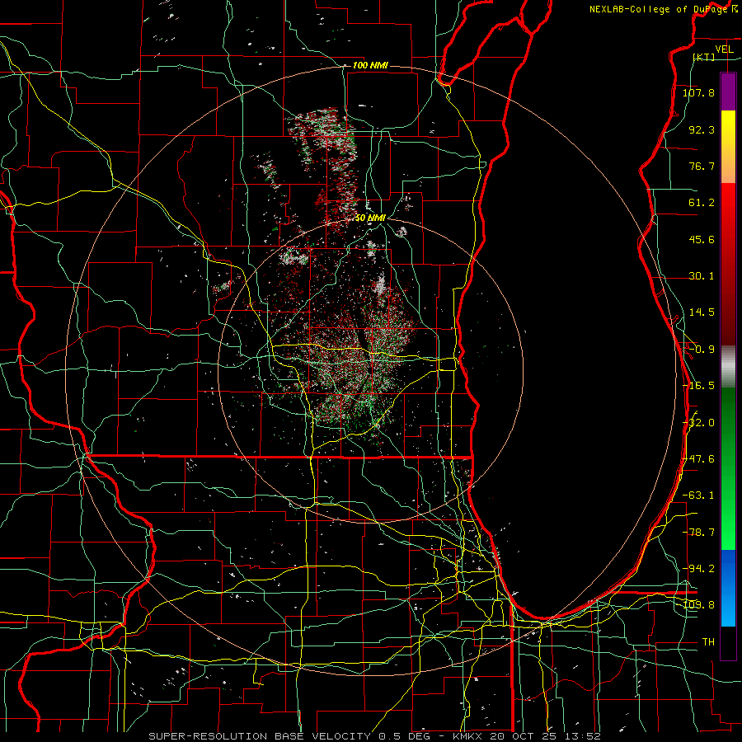The height and width of the screenshot is (742, 742).
Task: Click the [KT] units label
Action: click(x=704, y=57)
